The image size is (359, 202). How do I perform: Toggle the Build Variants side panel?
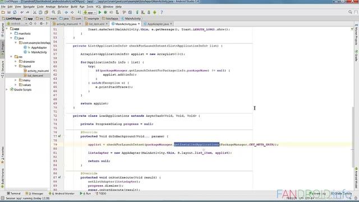pyautogui.click(x=2, y=178)
